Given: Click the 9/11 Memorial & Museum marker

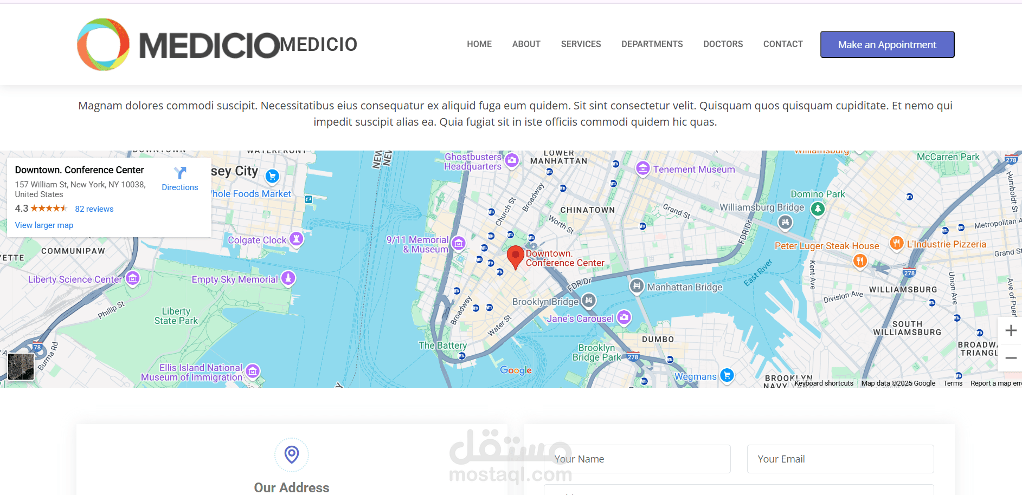Looking at the screenshot, I should coord(459,243).
